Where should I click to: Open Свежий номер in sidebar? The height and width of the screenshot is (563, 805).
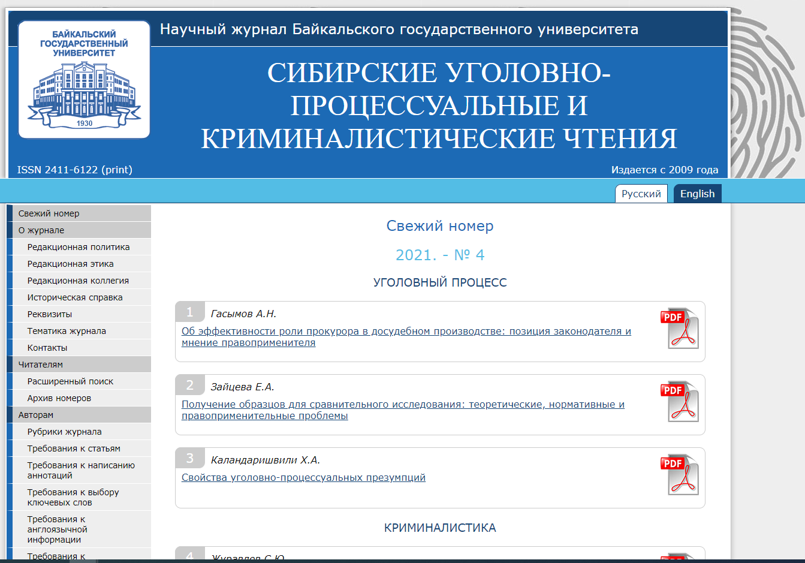[49, 213]
